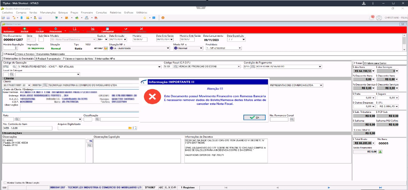This screenshot has height=190, width=408.
Task: Click the Incluir toolbar icon
Action: [24, 30]
